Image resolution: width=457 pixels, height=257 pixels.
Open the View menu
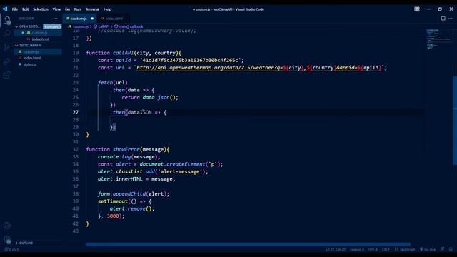click(x=56, y=9)
